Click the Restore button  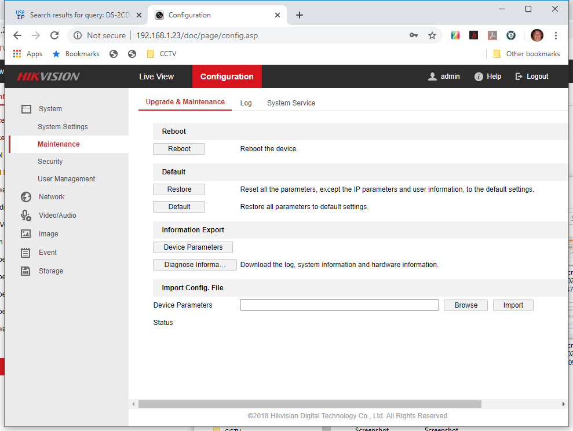(179, 189)
